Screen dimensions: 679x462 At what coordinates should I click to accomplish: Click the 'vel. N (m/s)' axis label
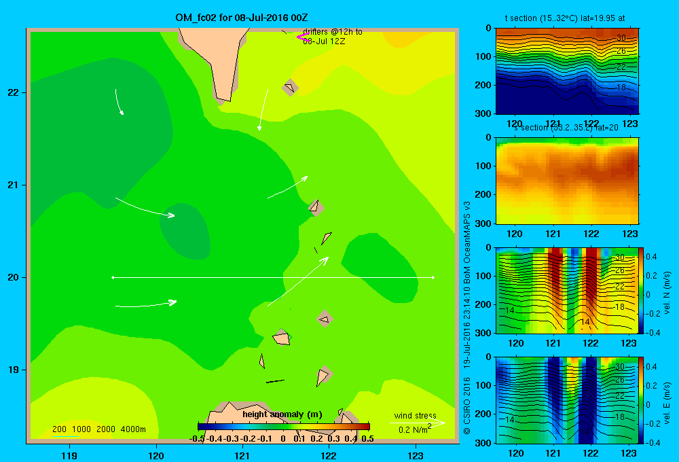(667, 292)
